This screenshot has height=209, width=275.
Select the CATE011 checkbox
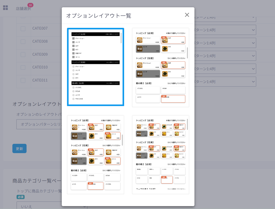pos(23,80)
